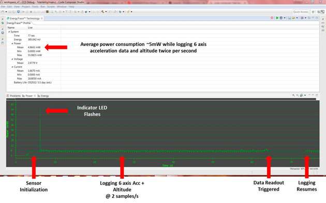Click the memory chip toolbar icon
This screenshot has width=326, height=203.
tap(48, 12)
